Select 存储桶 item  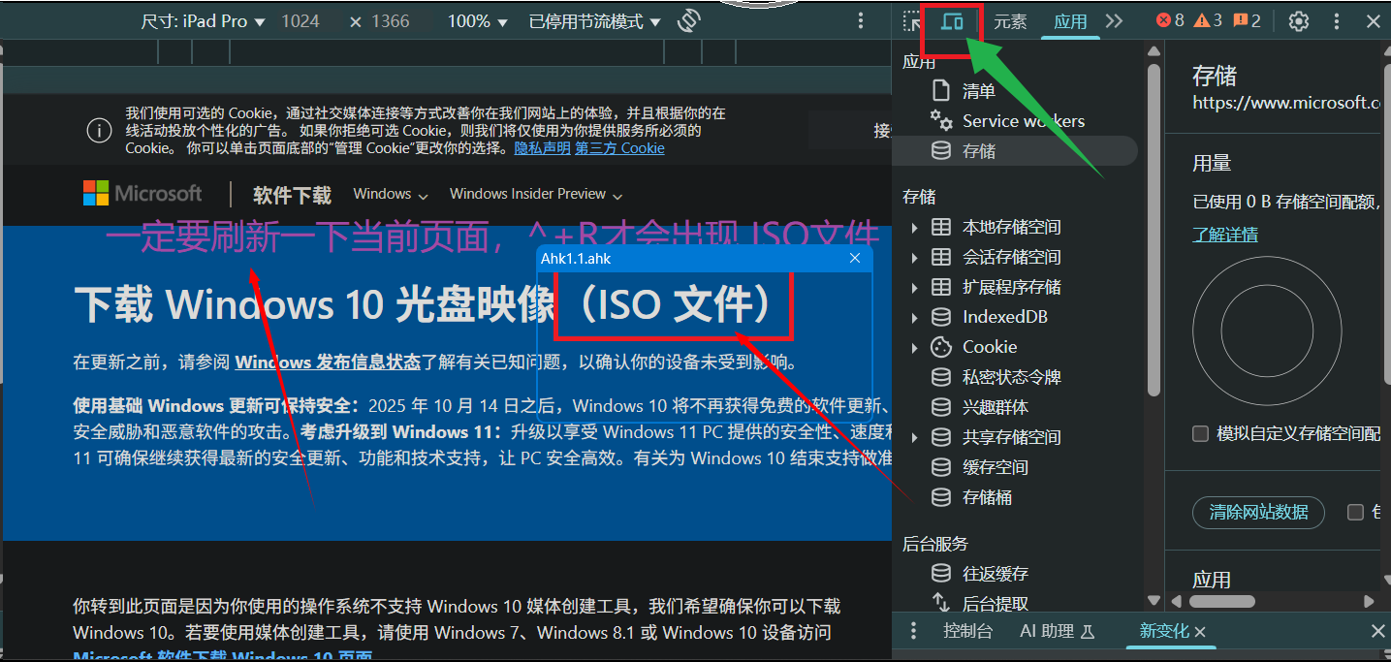pyautogui.click(x=987, y=497)
